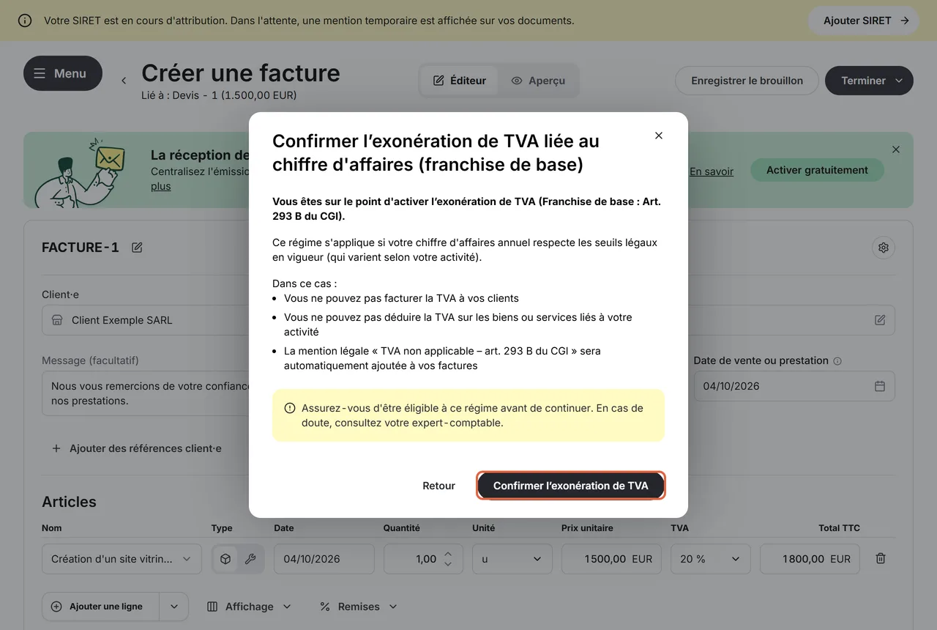Switch to the Aperçu tab
Viewport: 937px width, 630px height.
(538, 81)
